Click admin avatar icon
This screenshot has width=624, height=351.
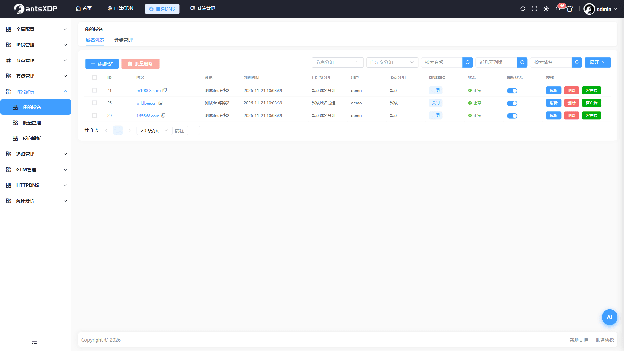[589, 9]
